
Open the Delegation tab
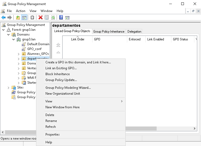click(x=134, y=32)
